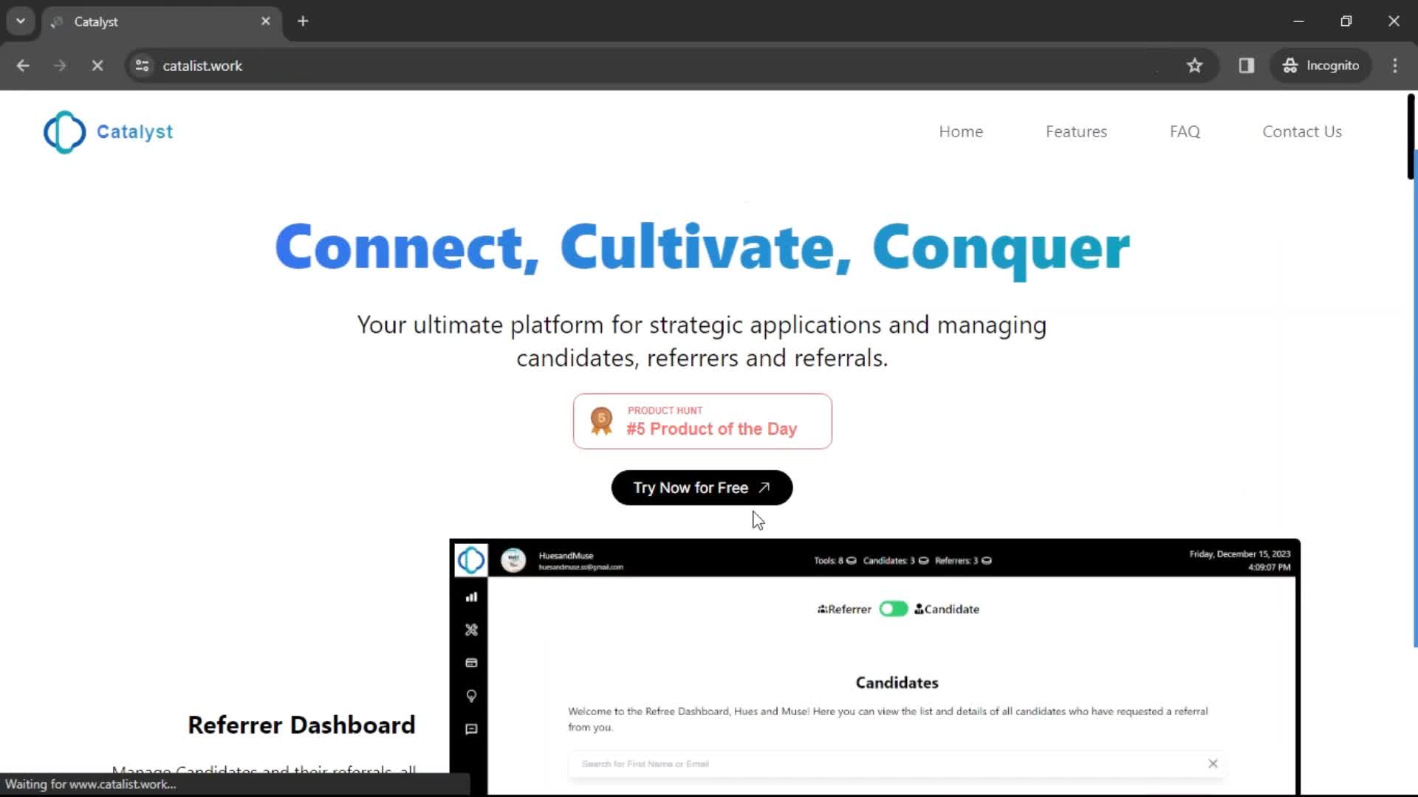Click the bookmark icon in browser toolbar

pyautogui.click(x=1194, y=65)
